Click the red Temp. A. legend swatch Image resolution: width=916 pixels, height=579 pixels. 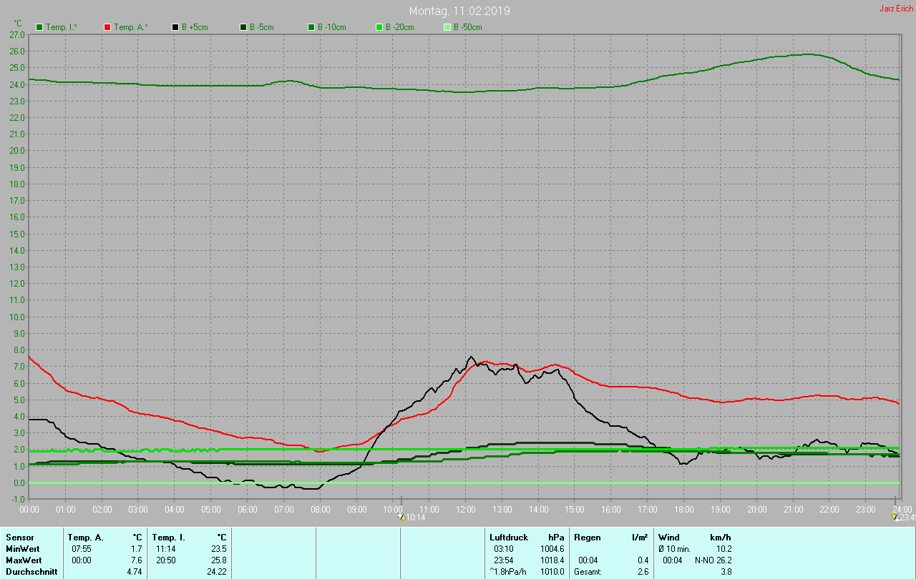point(107,27)
